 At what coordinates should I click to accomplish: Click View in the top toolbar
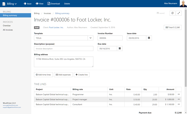point(39,4)
